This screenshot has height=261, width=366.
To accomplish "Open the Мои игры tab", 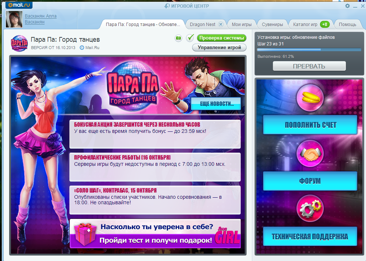I will (x=241, y=24).
